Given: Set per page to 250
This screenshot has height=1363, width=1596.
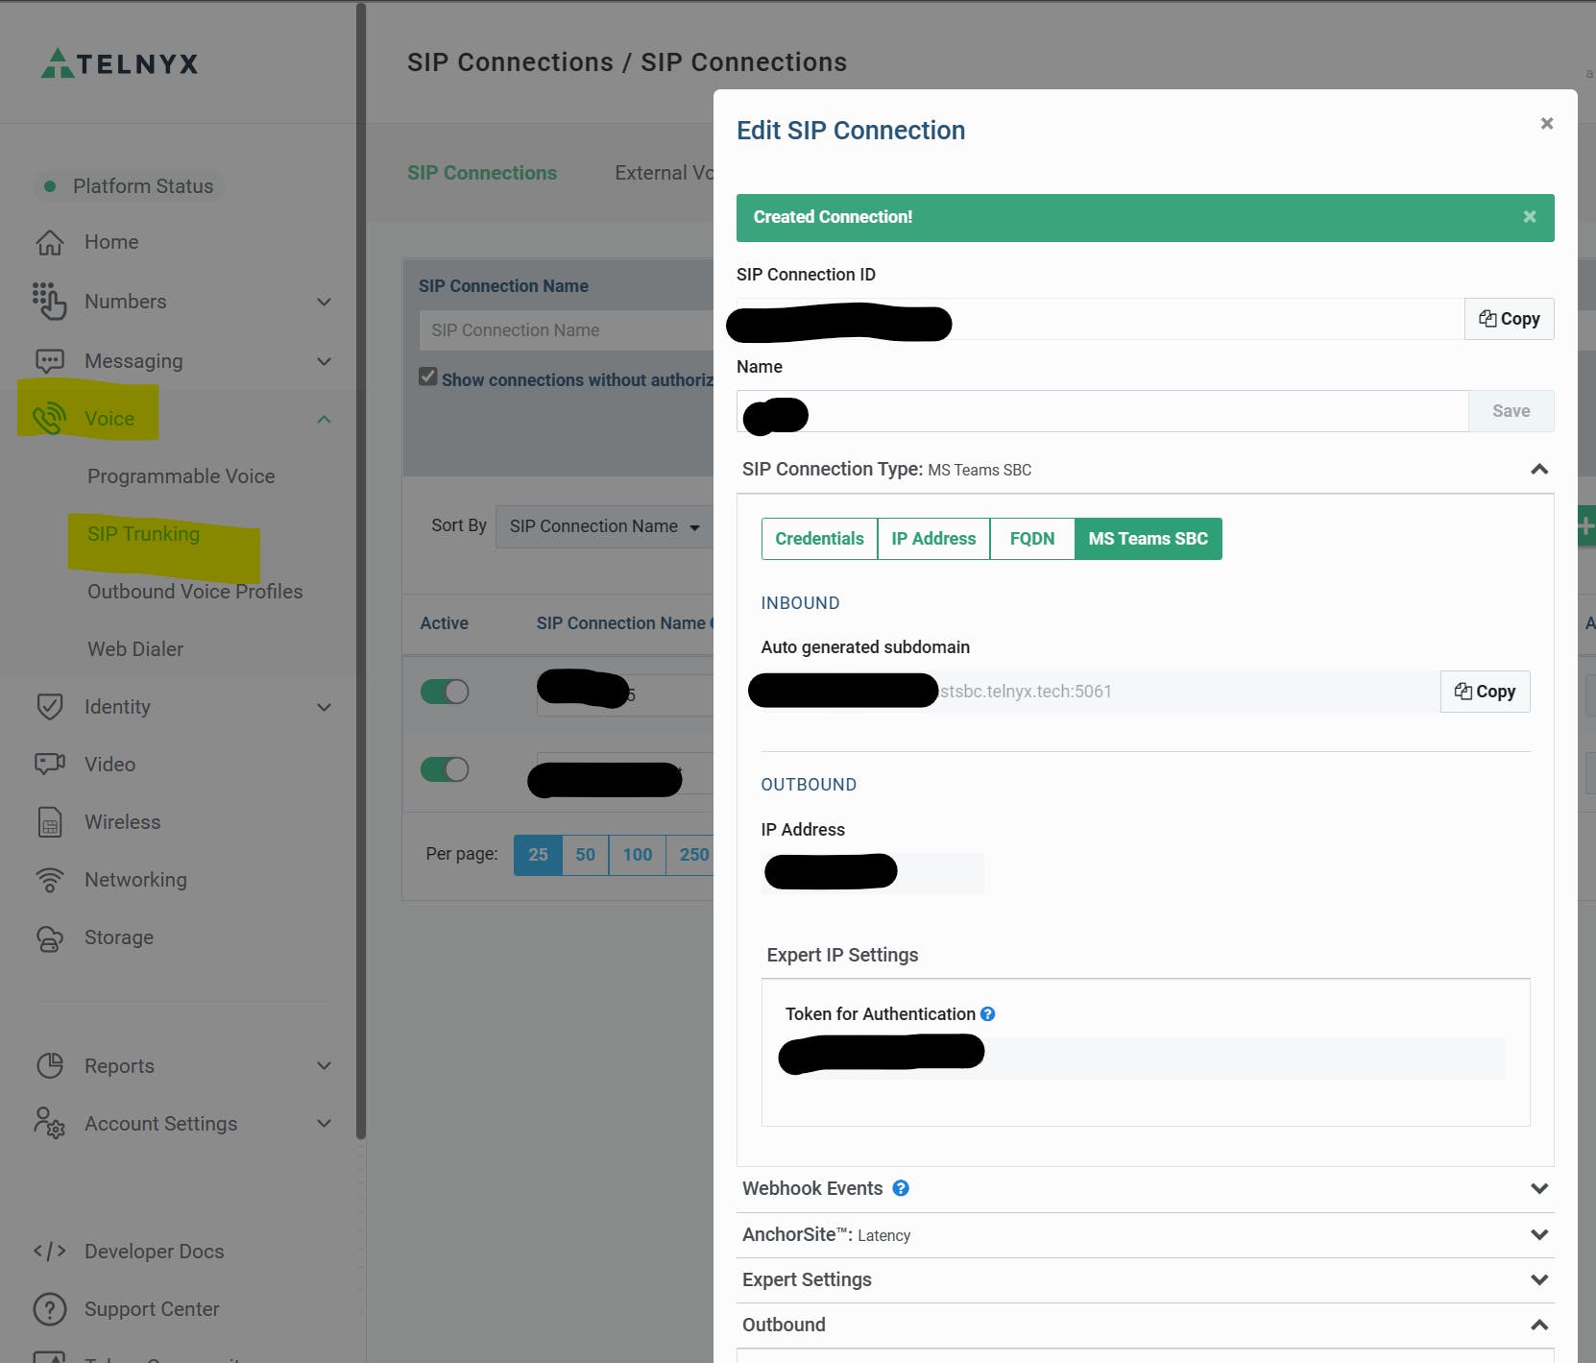Looking at the screenshot, I should pos(690,855).
